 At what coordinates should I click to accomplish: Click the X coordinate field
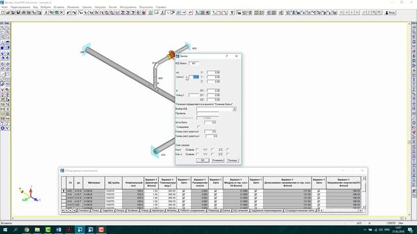(214, 72)
